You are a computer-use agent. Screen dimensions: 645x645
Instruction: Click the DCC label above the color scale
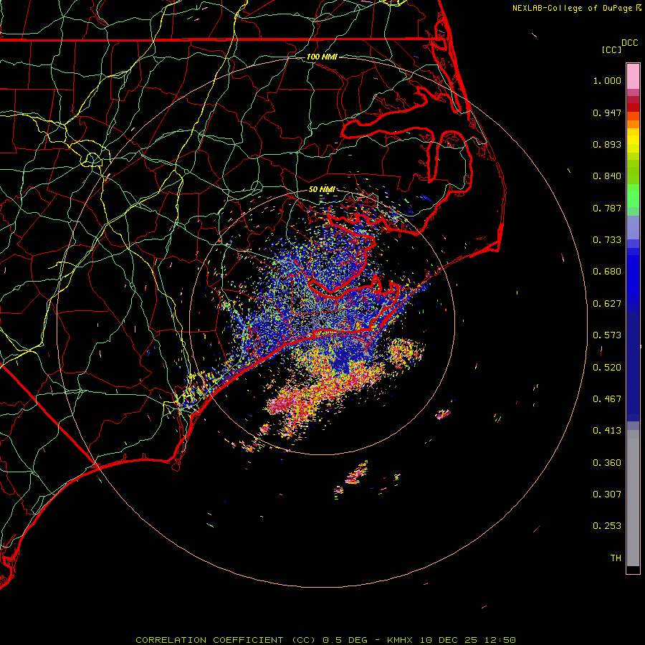pyautogui.click(x=629, y=43)
